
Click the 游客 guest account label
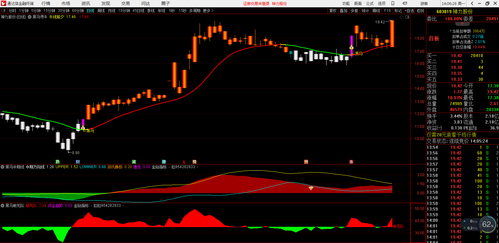point(424,4)
